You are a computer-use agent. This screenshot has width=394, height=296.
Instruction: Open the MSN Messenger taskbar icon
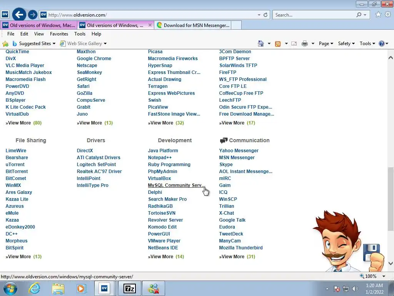coord(154,288)
